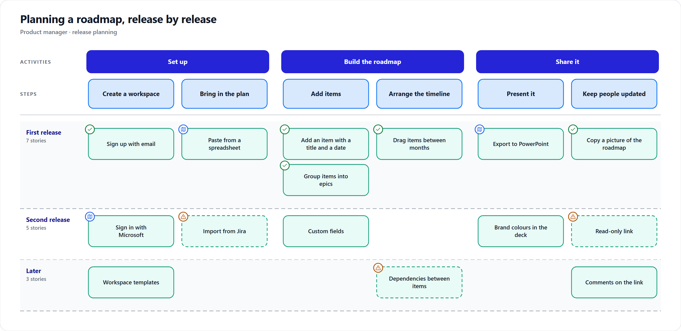
Task: Click the Planning a roadmap page title
Action: click(x=118, y=19)
